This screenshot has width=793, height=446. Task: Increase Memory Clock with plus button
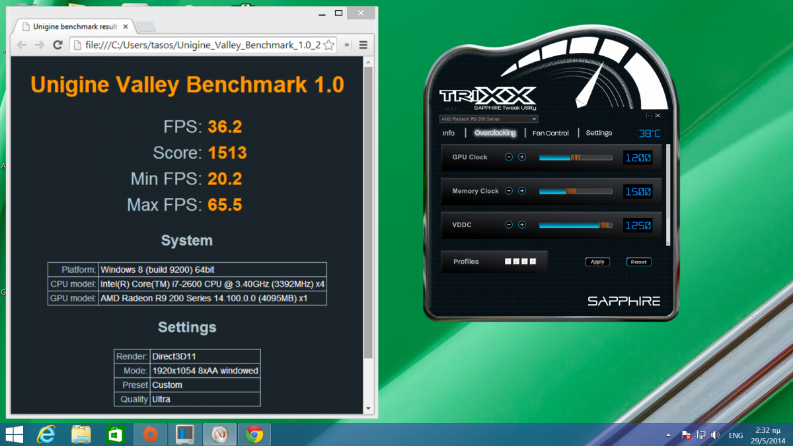[521, 191]
